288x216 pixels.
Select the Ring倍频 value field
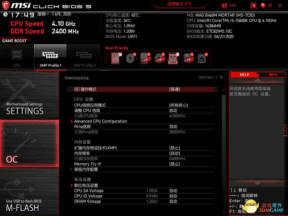pos(173,127)
